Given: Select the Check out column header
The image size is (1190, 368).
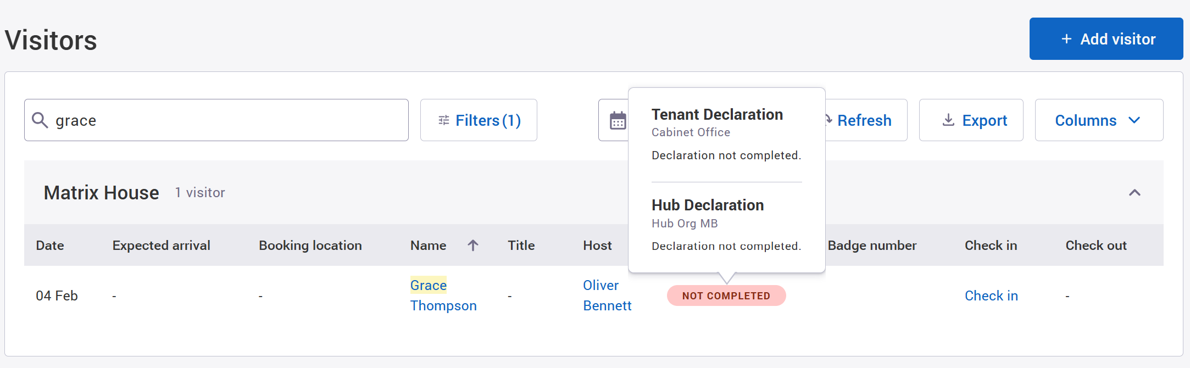Looking at the screenshot, I should point(1096,246).
